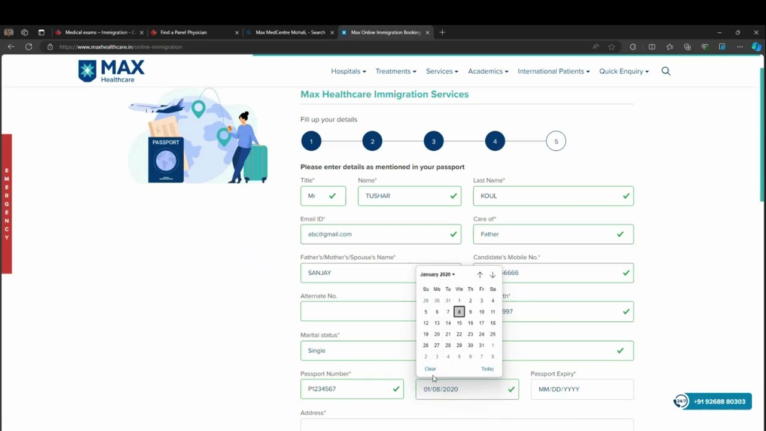The image size is (766, 431).
Task: Switch to Max MedCentre Mohali search tab
Action: coord(289,32)
